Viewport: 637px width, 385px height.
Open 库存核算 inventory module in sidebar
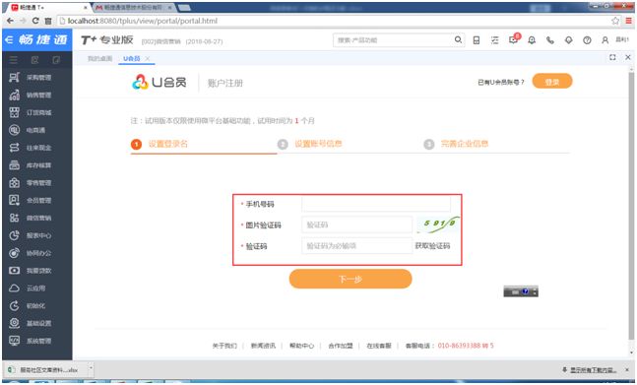click(31, 165)
